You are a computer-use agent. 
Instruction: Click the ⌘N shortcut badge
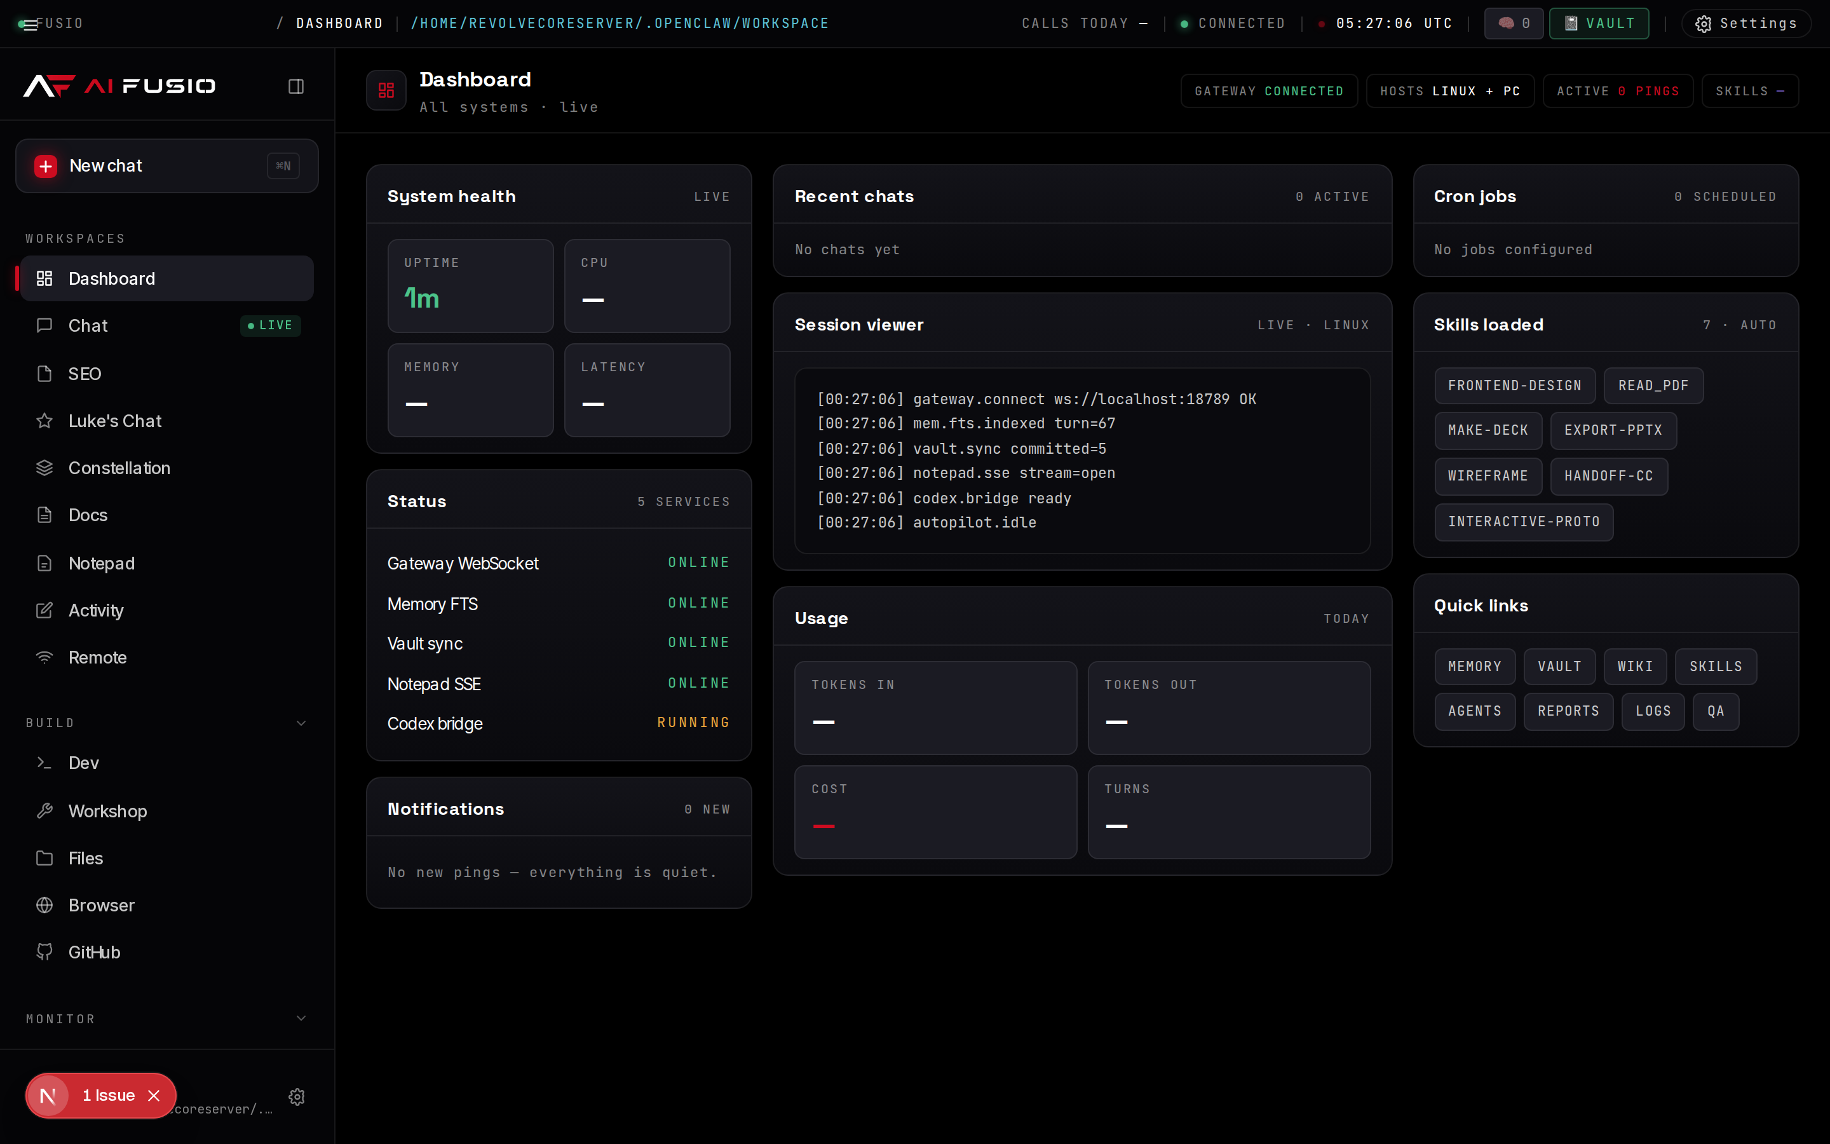click(283, 166)
